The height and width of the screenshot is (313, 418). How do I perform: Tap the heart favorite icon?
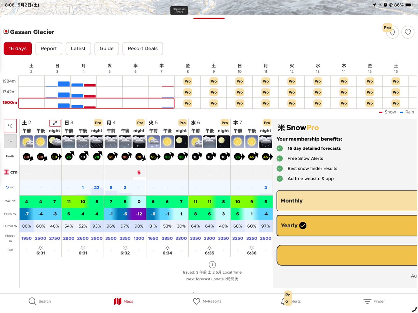[408, 32]
